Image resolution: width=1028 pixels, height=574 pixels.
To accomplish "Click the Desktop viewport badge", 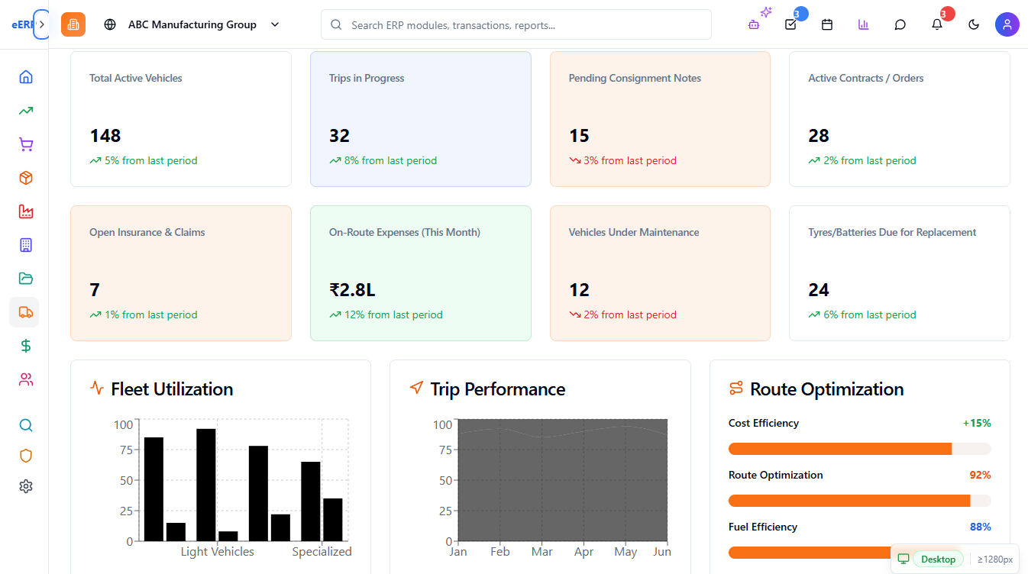I will pyautogui.click(x=938, y=559).
